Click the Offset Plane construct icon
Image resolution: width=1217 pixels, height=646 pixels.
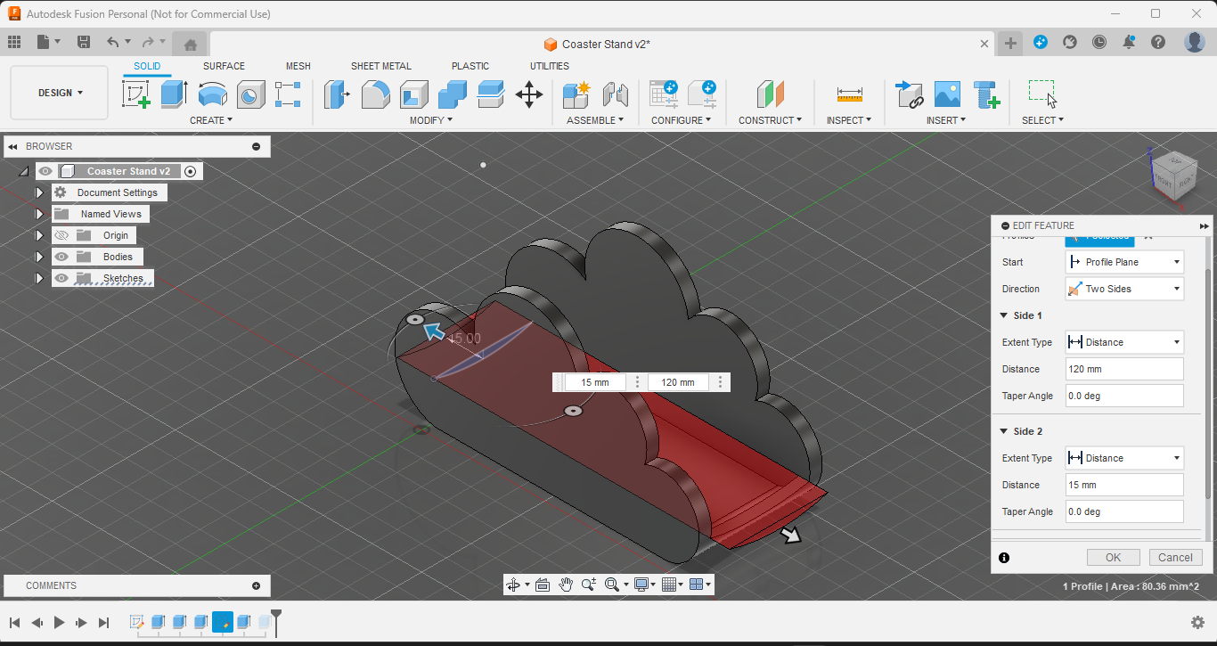click(x=770, y=94)
